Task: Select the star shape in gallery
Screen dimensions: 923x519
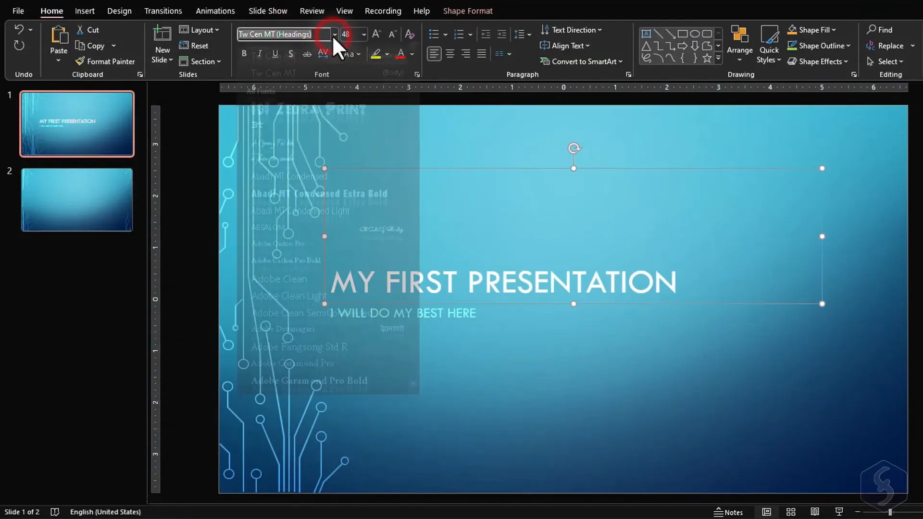Action: [707, 58]
